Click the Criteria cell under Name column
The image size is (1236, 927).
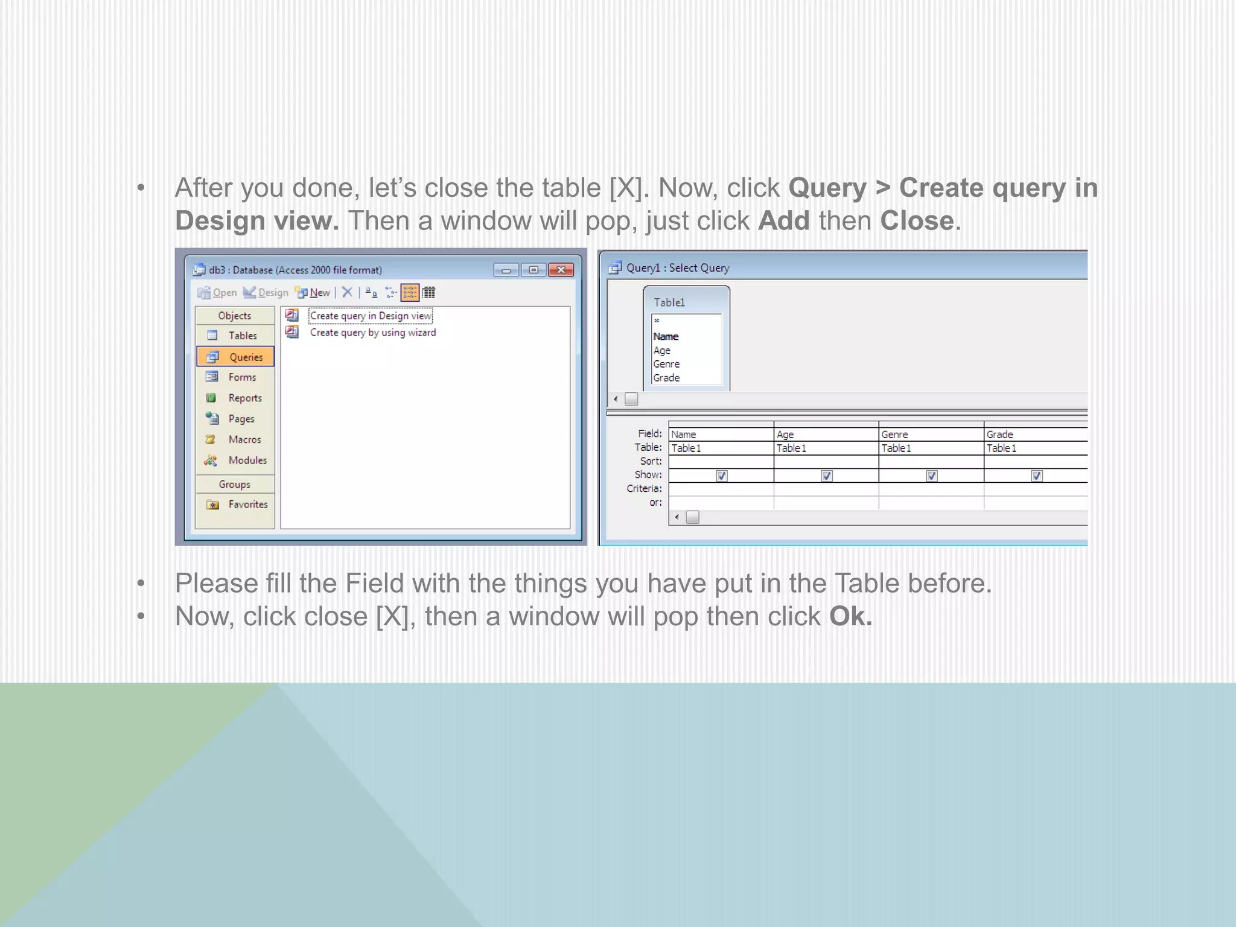721,489
